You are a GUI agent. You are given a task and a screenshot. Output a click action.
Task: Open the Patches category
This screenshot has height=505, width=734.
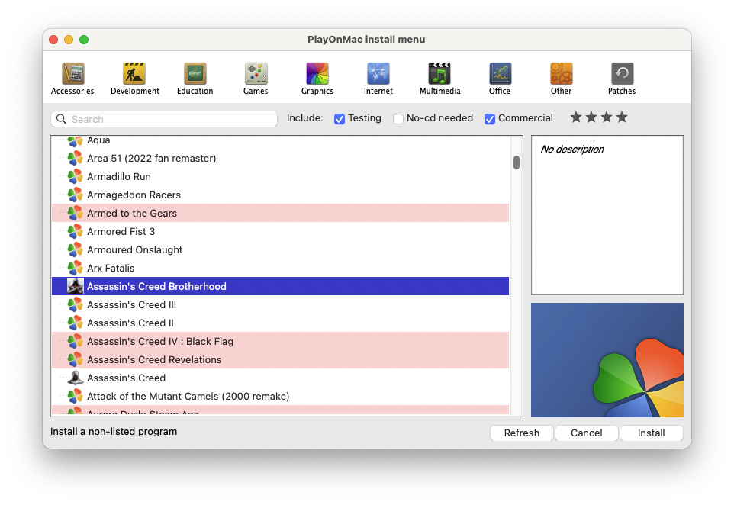[x=622, y=79]
